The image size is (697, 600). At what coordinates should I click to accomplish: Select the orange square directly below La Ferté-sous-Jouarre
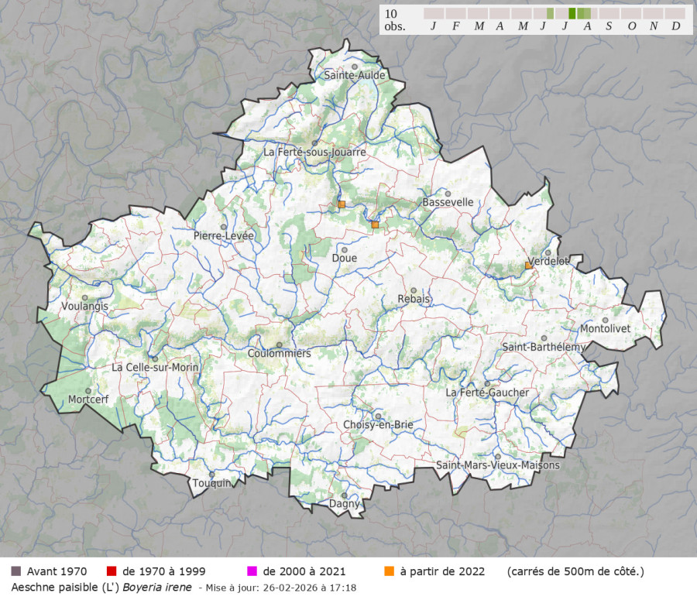point(341,204)
